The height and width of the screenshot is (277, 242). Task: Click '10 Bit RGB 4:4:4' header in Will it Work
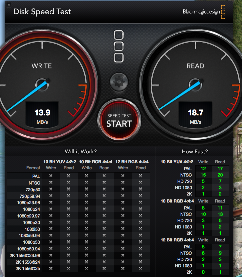click(x=95, y=162)
